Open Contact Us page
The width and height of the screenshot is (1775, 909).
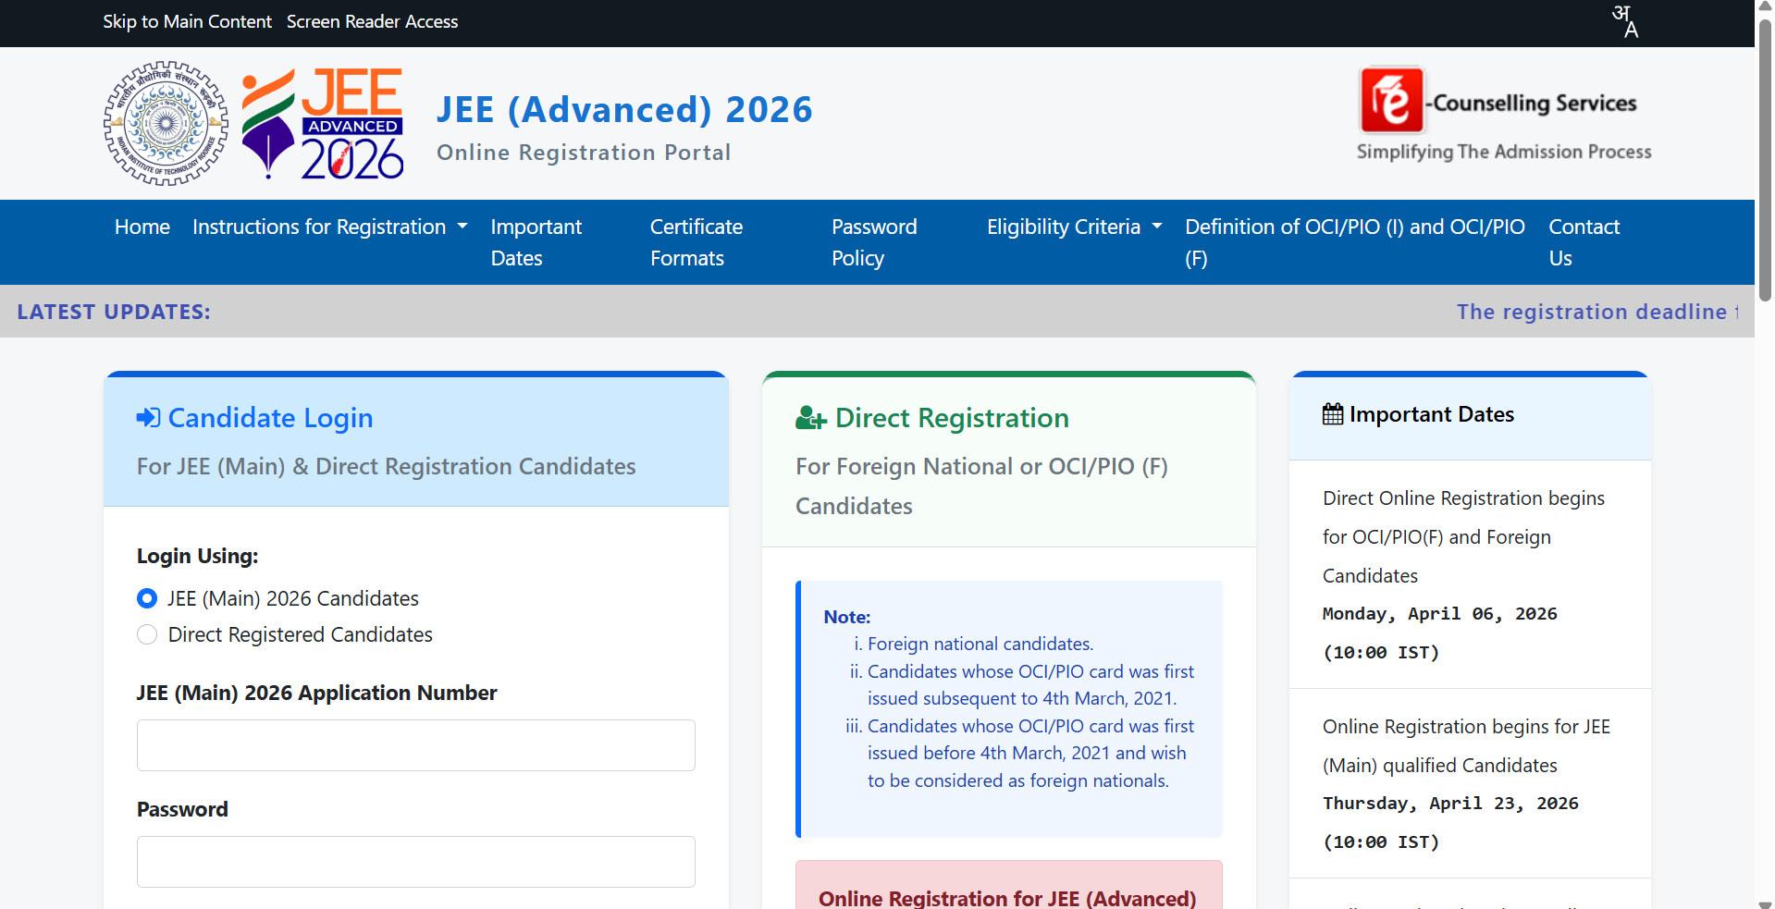[1584, 242]
